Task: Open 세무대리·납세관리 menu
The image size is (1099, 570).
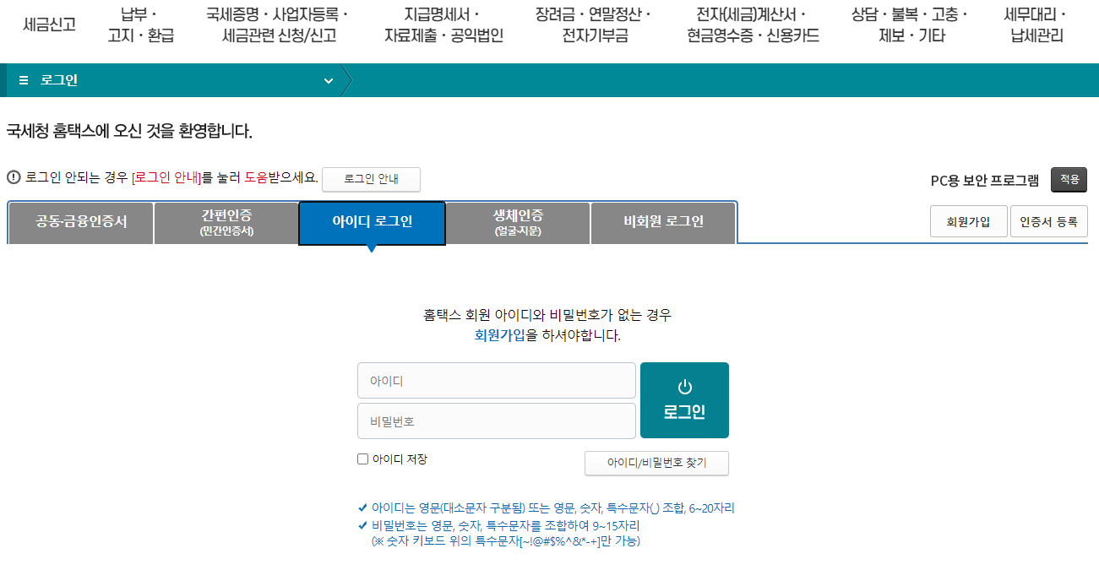Action: 1036,25
